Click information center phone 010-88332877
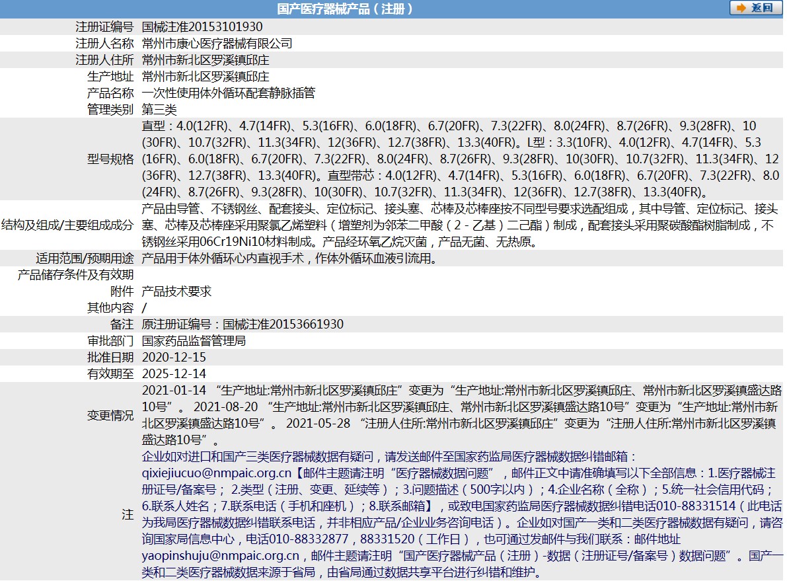The width and height of the screenshot is (787, 581). point(308,539)
